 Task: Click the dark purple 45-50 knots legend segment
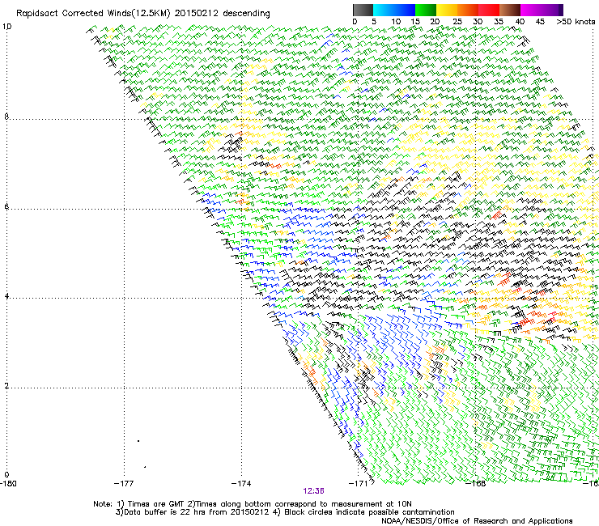tap(552, 10)
